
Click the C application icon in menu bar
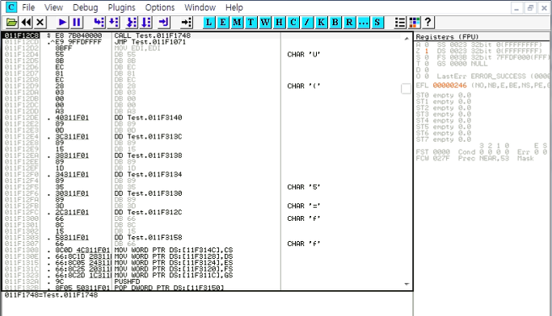[11, 7]
